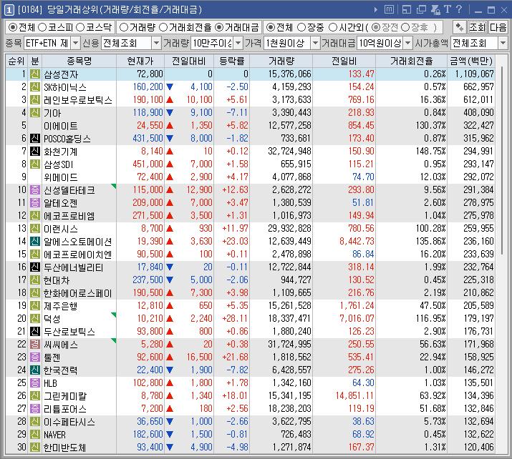Click the black 신 badge on 두산로보틱스 row
Image resolution: width=512 pixels, height=459 pixels.
point(35,331)
